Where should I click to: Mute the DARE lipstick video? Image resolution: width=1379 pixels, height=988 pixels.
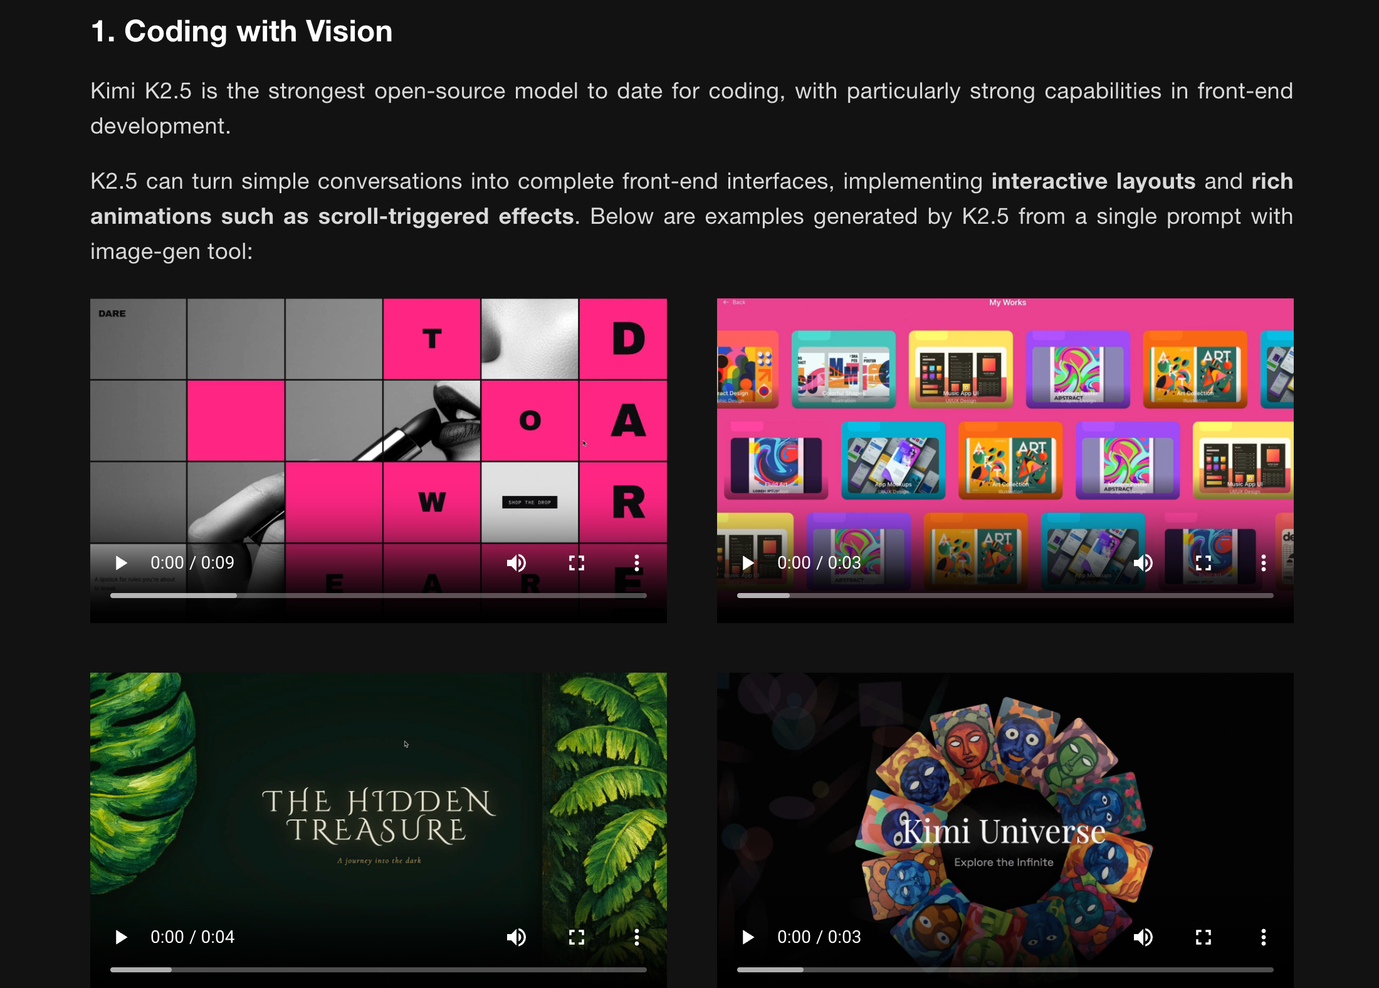pyautogui.click(x=516, y=563)
